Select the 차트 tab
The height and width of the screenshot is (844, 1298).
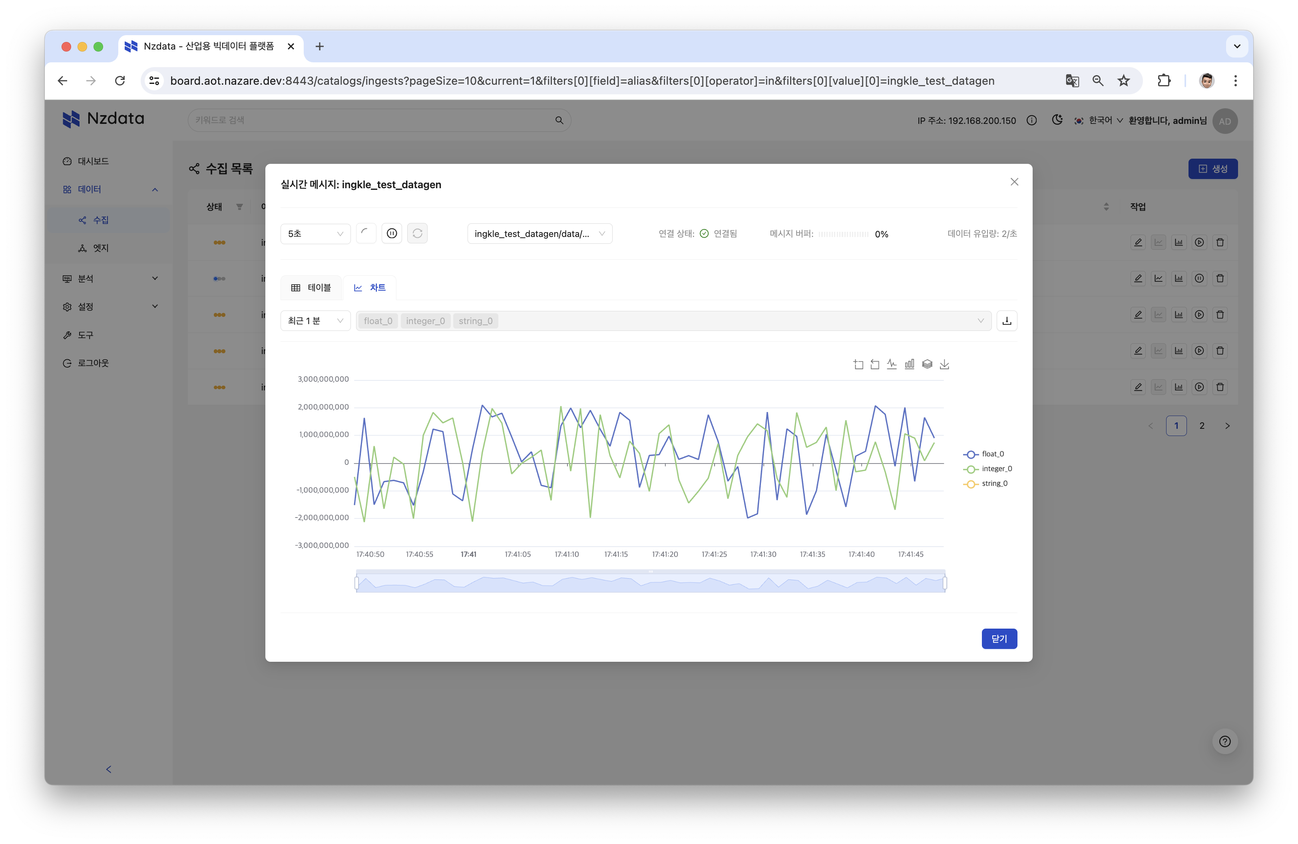point(369,287)
